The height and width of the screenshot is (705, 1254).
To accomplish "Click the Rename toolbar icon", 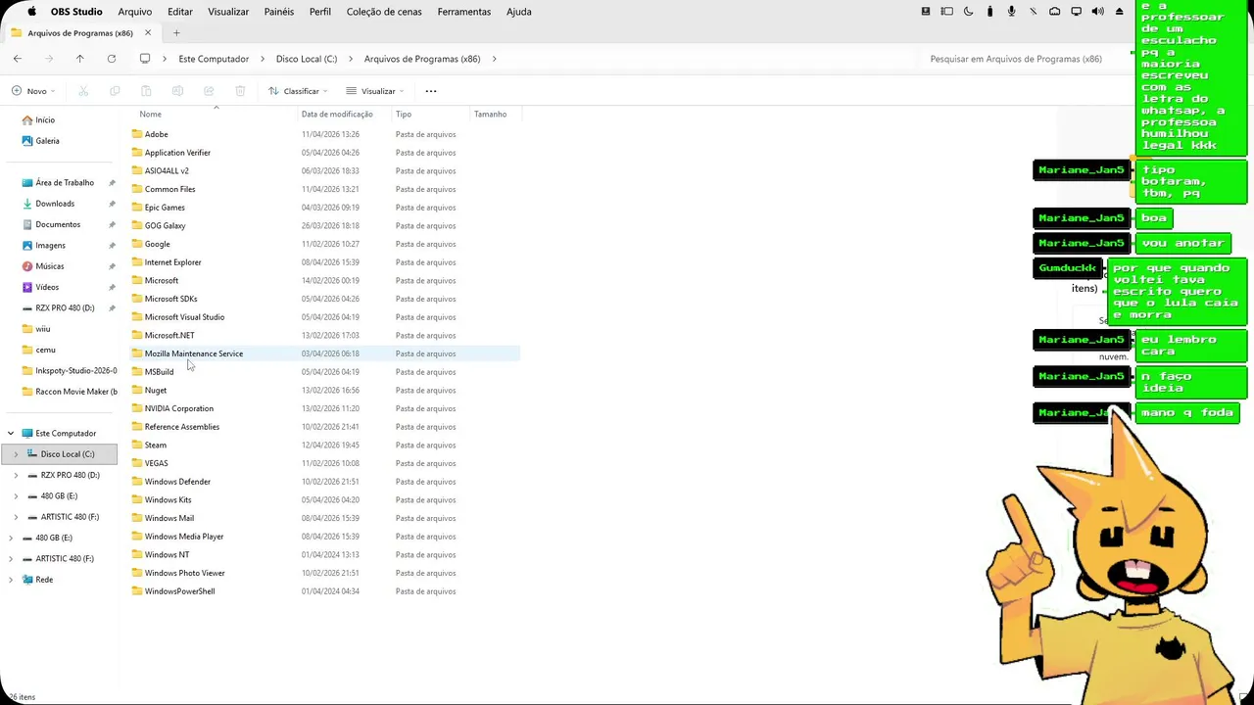I will click(177, 91).
